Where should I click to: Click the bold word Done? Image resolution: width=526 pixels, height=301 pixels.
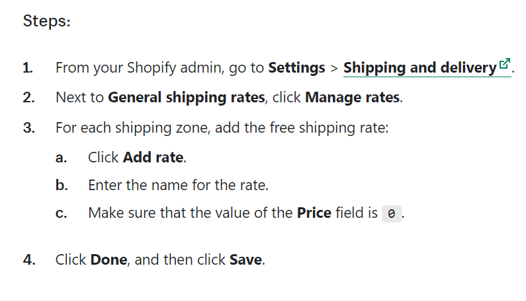click(x=109, y=260)
